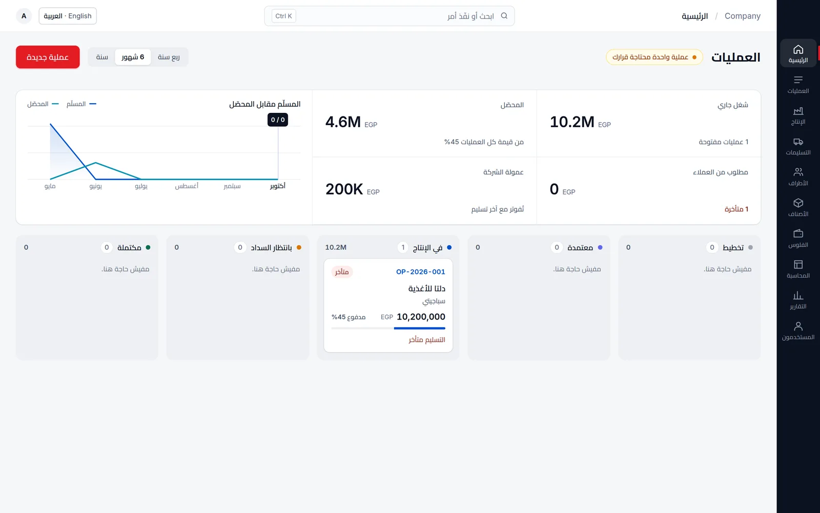Click the في الإنتاج column header
Image resolution: width=820 pixels, height=513 pixels.
(x=388, y=247)
